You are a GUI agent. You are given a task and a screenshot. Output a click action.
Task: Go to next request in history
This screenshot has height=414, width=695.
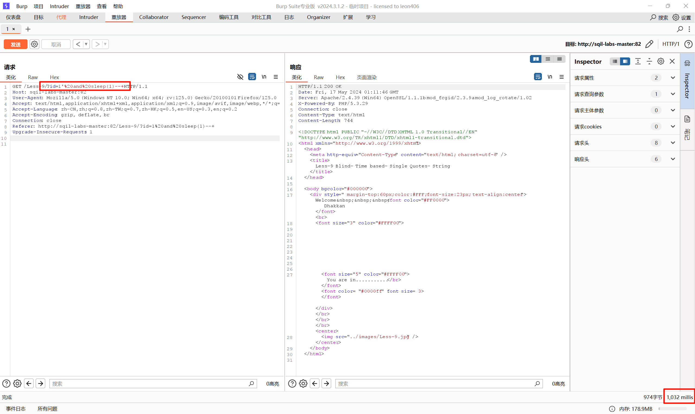point(97,44)
